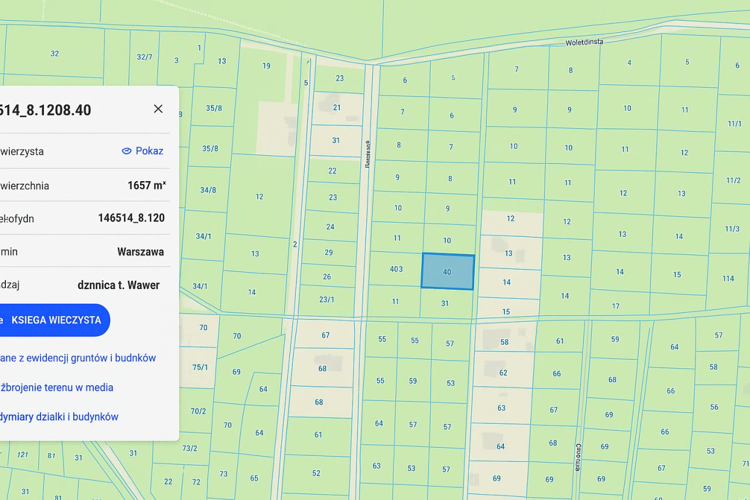
Task: Open the zbrojenie terenu w media link
Action: click(57, 387)
